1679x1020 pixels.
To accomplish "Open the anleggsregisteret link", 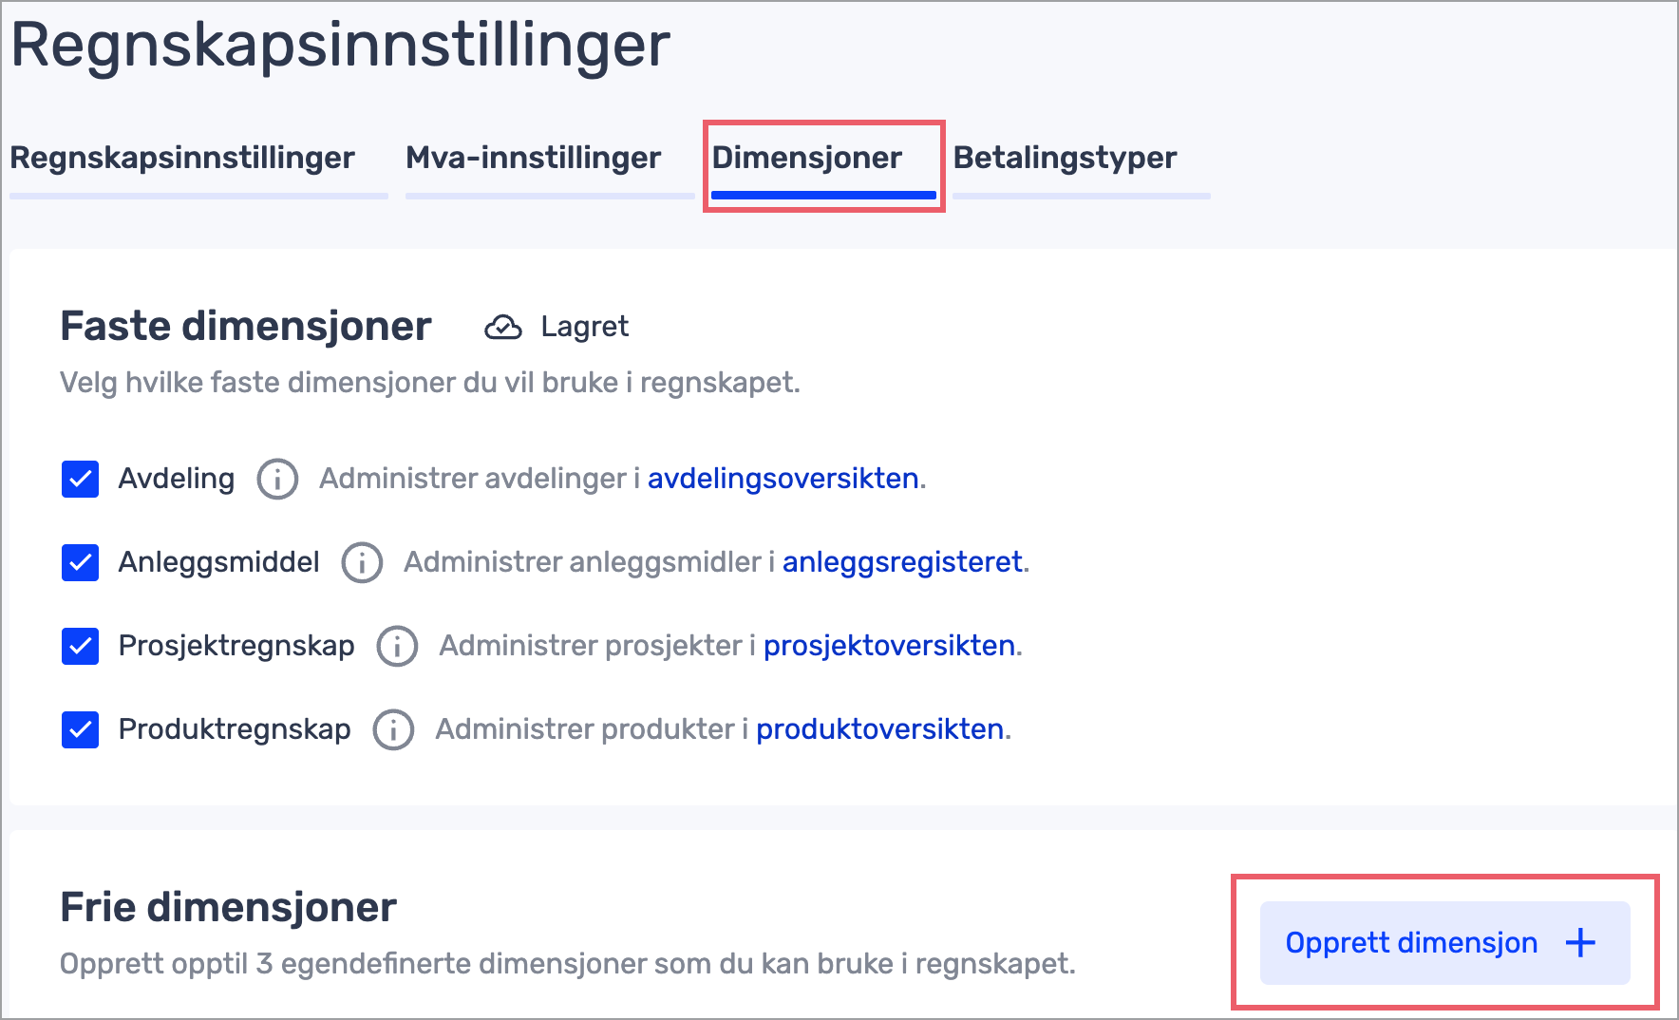I will (x=902, y=562).
